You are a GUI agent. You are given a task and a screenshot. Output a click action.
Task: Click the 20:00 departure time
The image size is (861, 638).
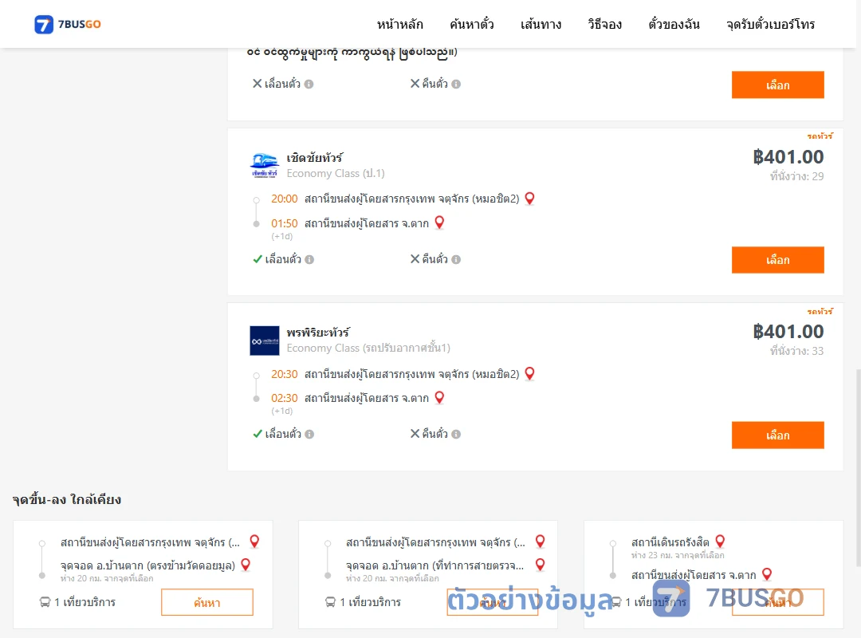point(284,199)
